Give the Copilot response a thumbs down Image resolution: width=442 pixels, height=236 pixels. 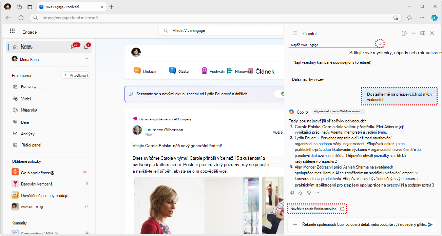pos(309,193)
